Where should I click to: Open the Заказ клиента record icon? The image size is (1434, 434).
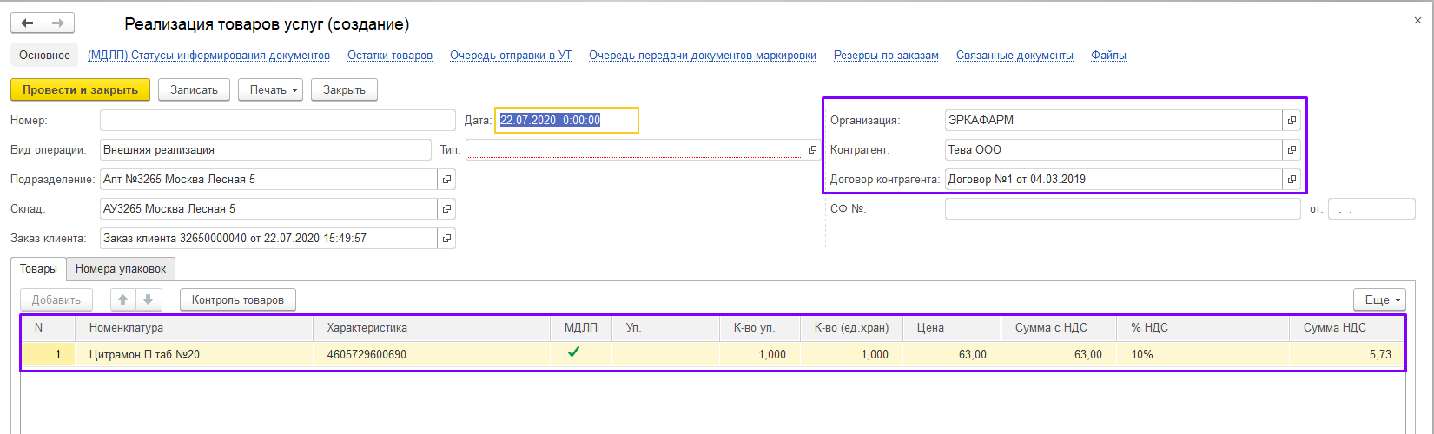[x=446, y=239]
